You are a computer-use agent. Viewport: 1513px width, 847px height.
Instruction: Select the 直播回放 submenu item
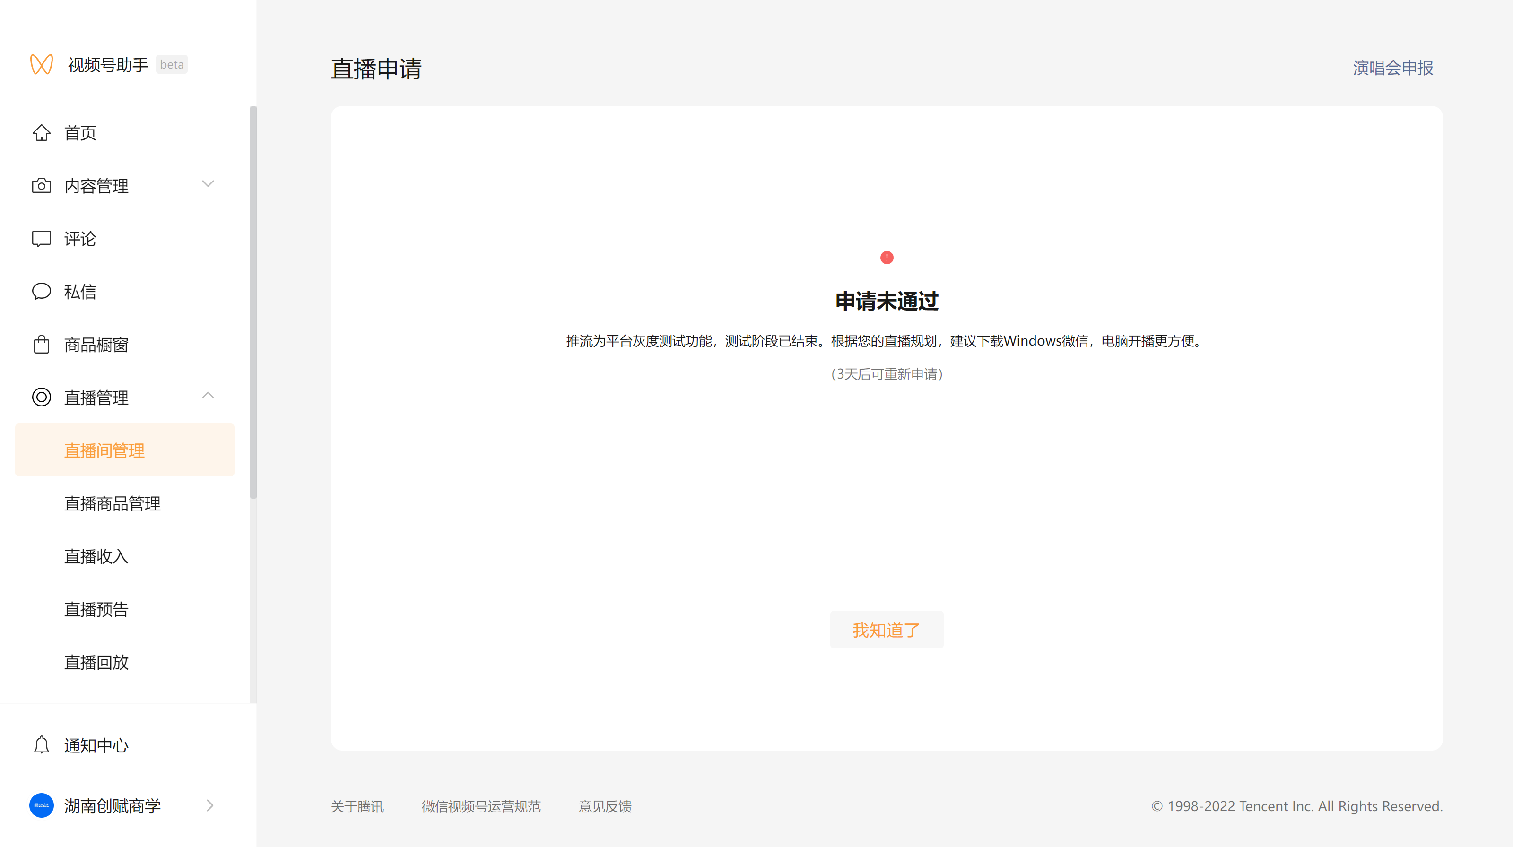124,662
